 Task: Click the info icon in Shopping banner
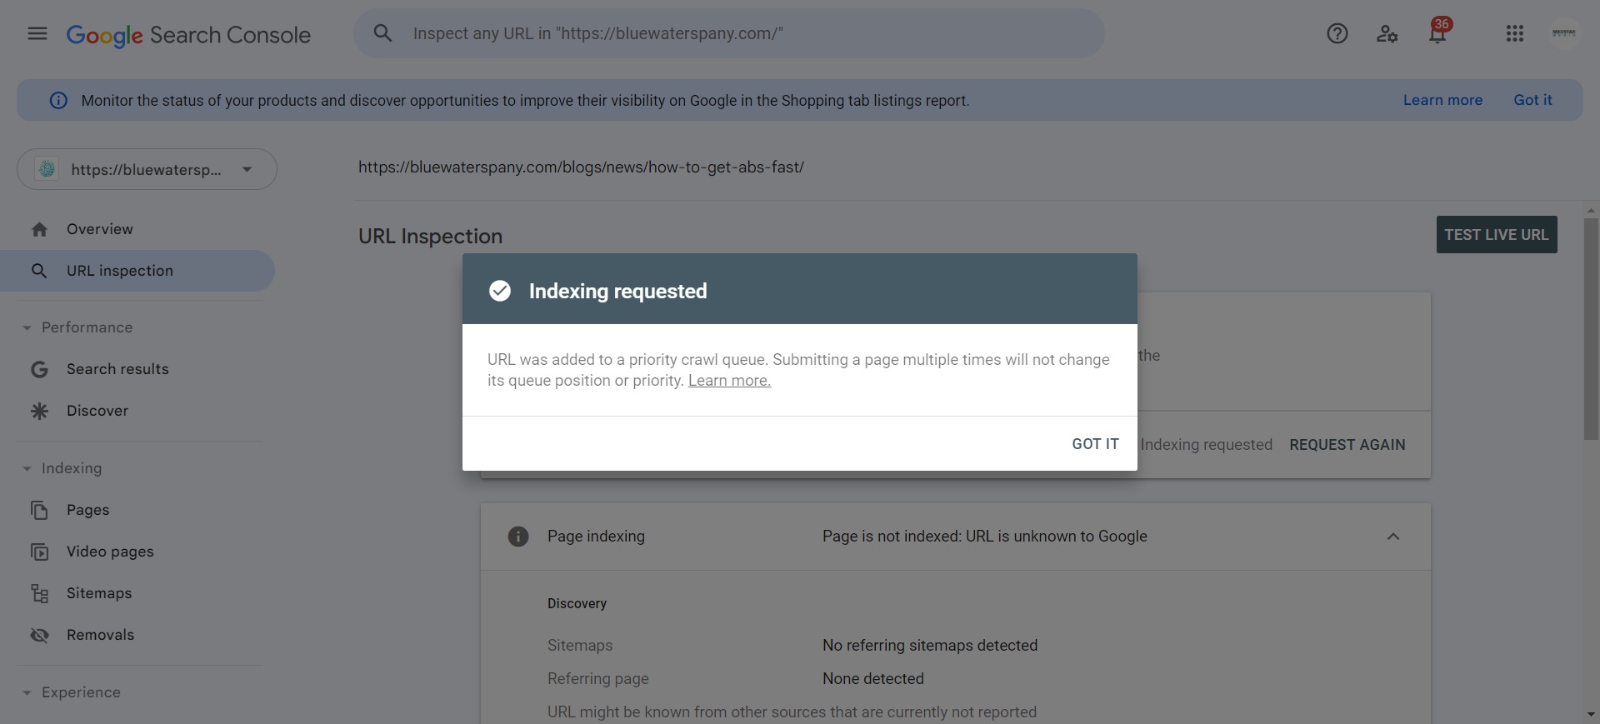coord(58,101)
